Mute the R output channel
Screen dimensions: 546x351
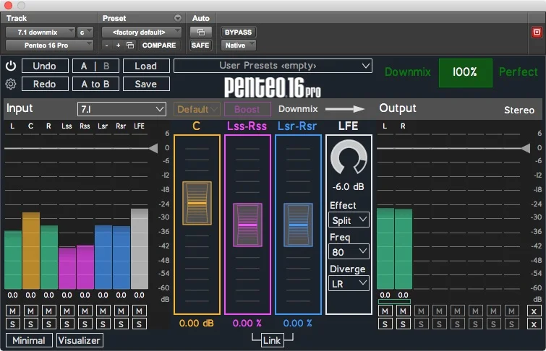coord(403,311)
